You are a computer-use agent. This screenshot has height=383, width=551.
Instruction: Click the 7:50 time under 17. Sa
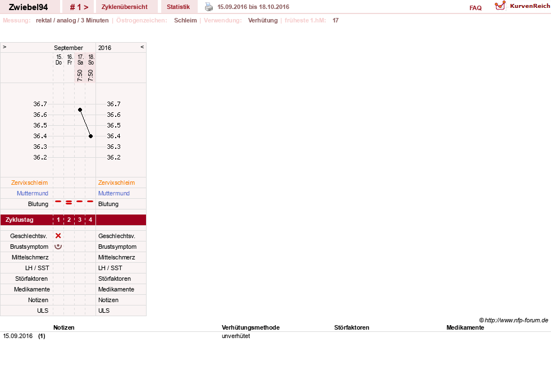pyautogui.click(x=80, y=75)
